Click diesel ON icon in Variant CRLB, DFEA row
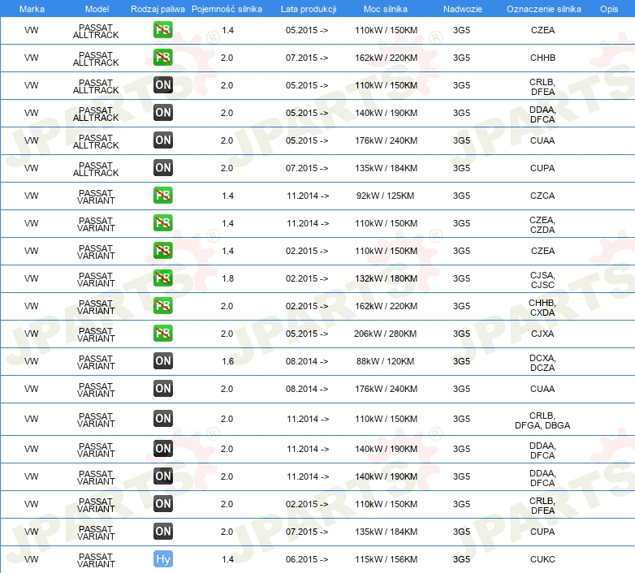The image size is (635, 573). tap(162, 504)
